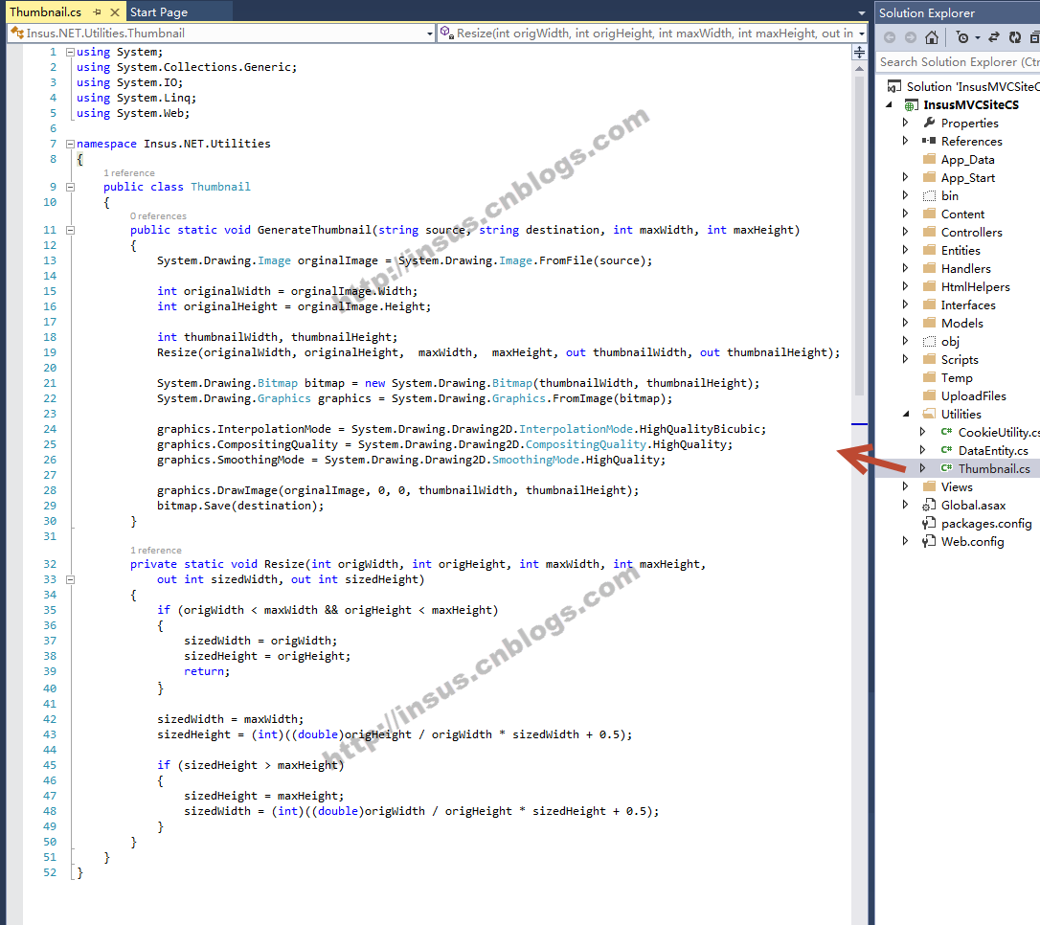Open CodeLens '0 references' above GenerateThumbnail

(x=158, y=216)
